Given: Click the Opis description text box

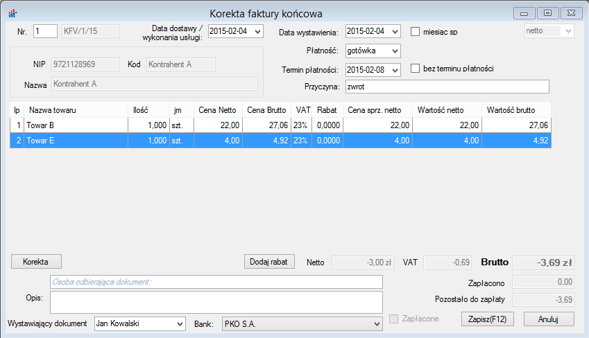Looking at the screenshot, I should coord(216,302).
